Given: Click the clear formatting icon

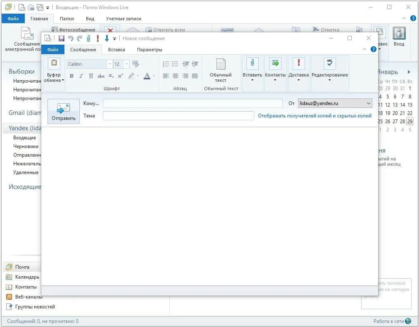Looking at the screenshot, I should [x=135, y=64].
